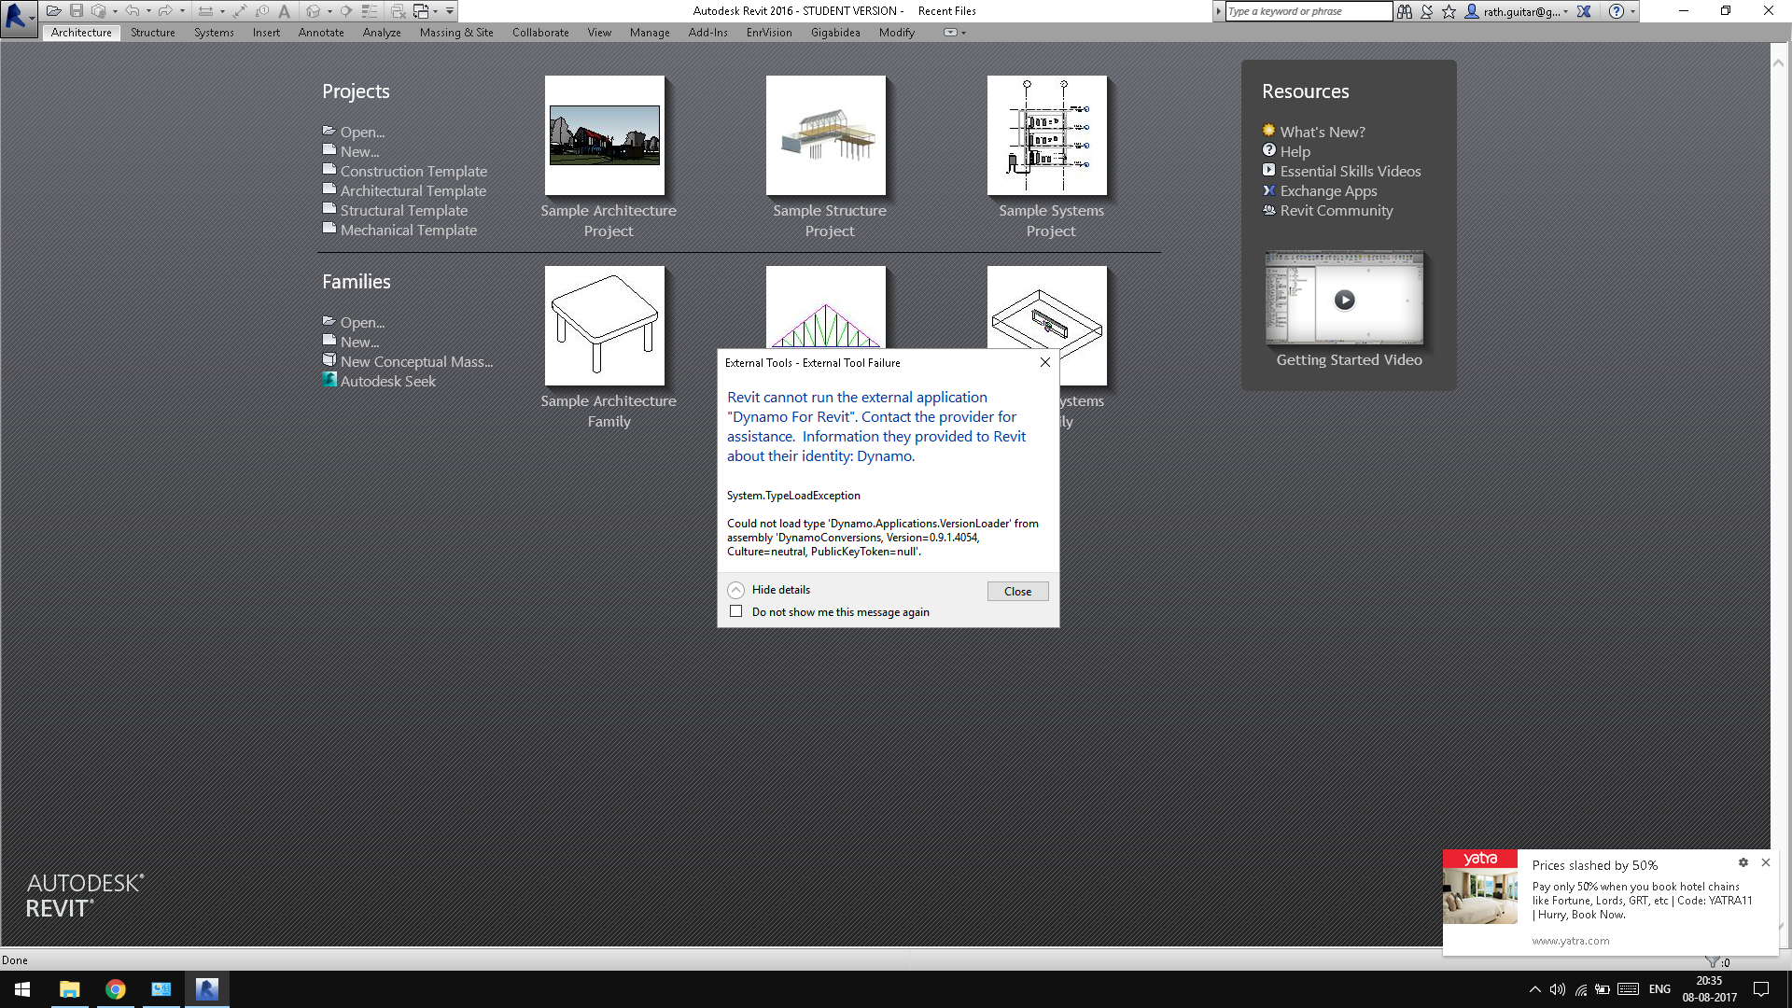The width and height of the screenshot is (1792, 1008).
Task: Expand the Help dropdown arrow
Action: 1632,11
